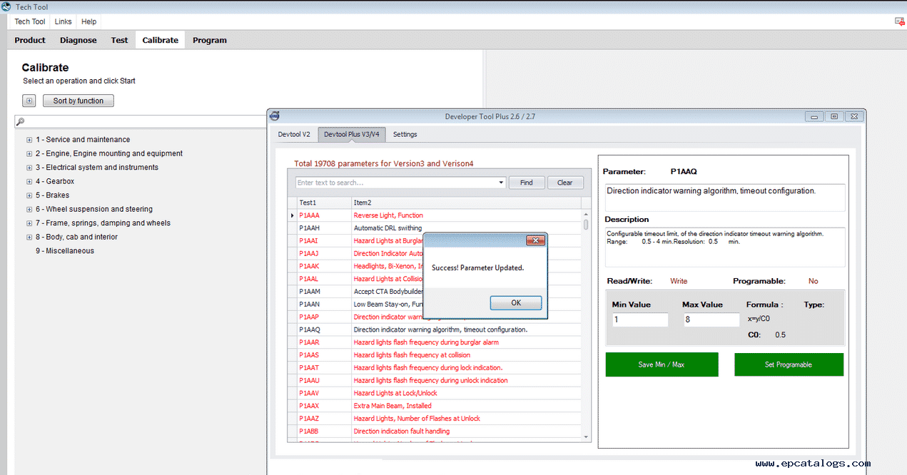Click the magnifier icon in the Calibrate search box
Viewport: 907px width, 475px height.
(x=21, y=122)
